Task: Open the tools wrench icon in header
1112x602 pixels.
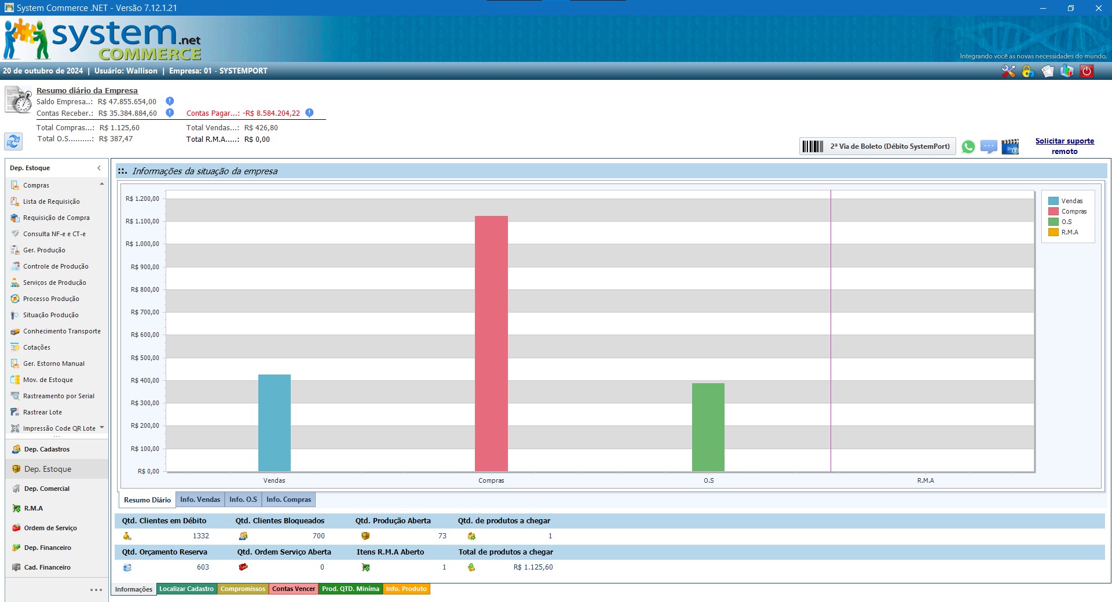Action: click(1008, 71)
